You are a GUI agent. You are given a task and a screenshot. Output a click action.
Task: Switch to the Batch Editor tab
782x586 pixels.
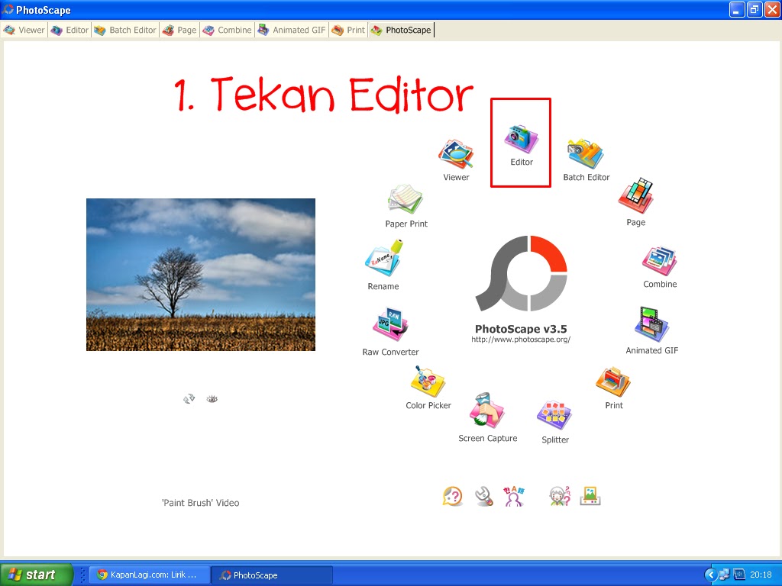[126, 30]
